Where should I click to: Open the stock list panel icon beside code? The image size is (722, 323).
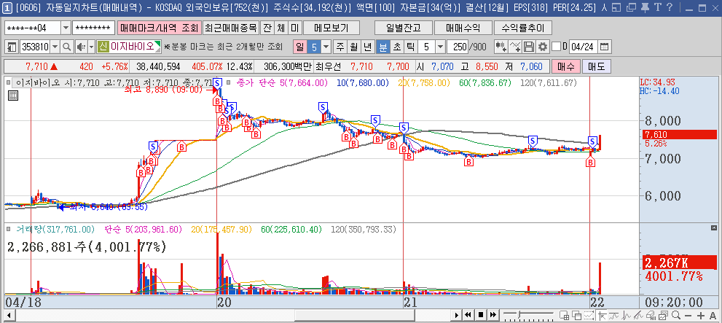[x=12, y=47]
